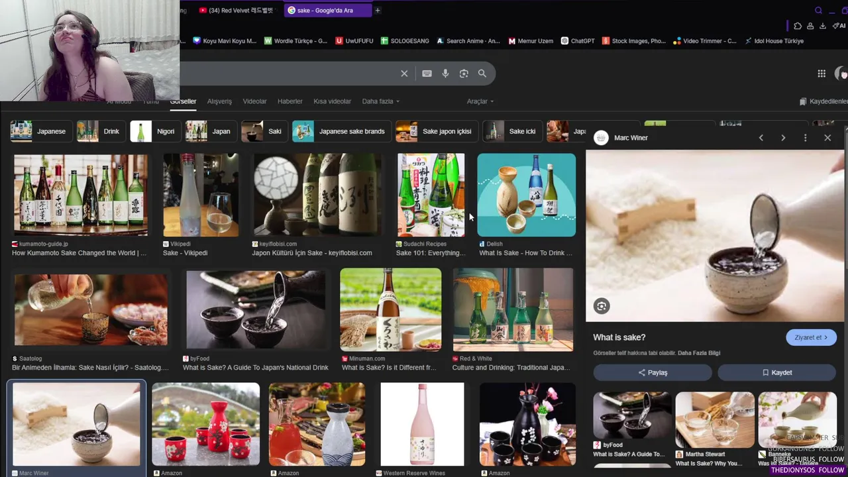Screen dimensions: 848x477
Task: Open the Delish What Is Sake image
Action: (x=527, y=195)
